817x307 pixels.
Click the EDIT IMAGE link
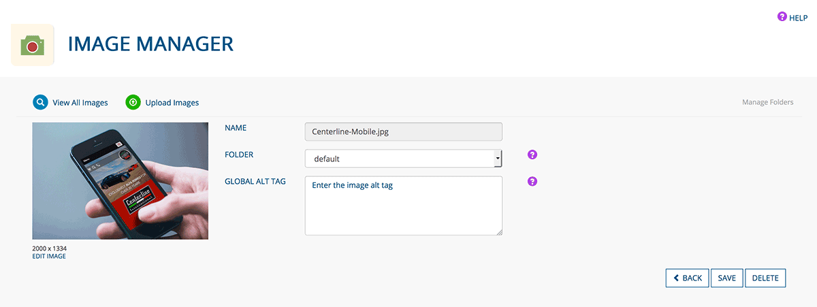tap(49, 257)
